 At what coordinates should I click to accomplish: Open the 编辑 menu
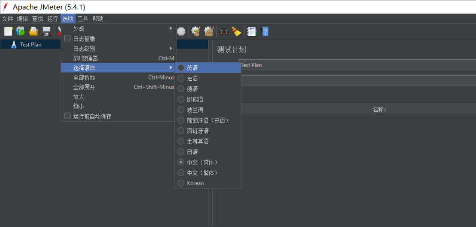[23, 19]
